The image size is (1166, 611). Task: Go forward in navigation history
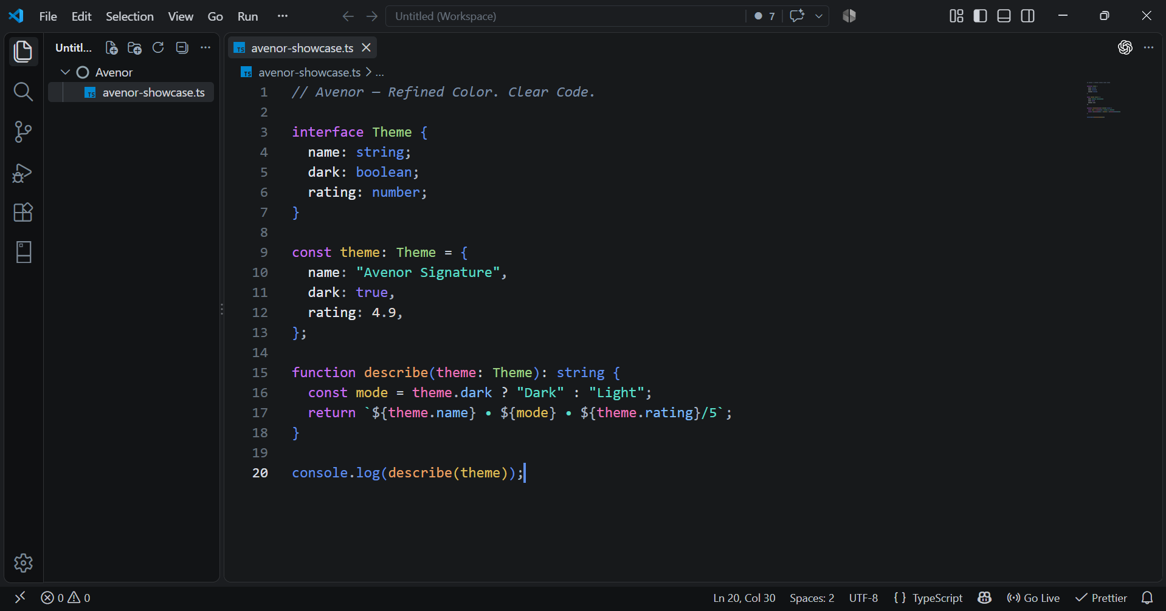click(x=372, y=16)
